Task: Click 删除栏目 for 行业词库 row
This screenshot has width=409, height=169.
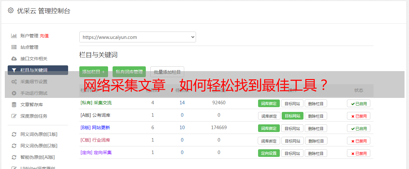Action: click(x=316, y=141)
